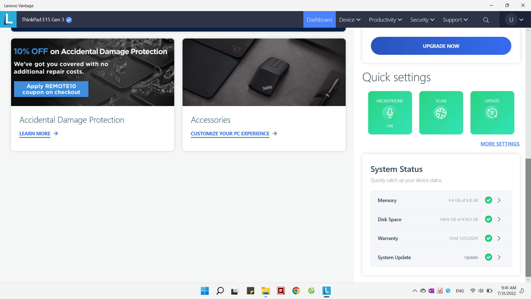
Task: Click the Learn More arrow icon
Action: [x=56, y=133]
